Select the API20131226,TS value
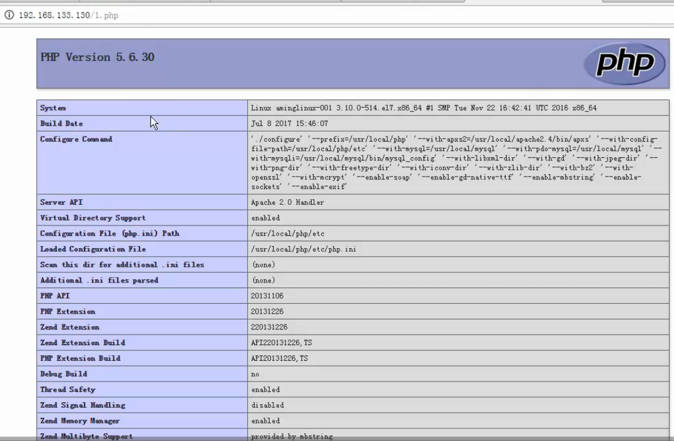The width and height of the screenshot is (674, 441). pos(279,358)
